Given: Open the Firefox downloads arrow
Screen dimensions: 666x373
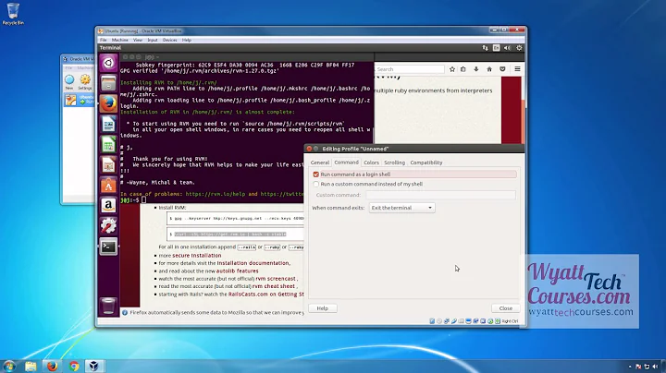Looking at the screenshot, I should [476, 69].
